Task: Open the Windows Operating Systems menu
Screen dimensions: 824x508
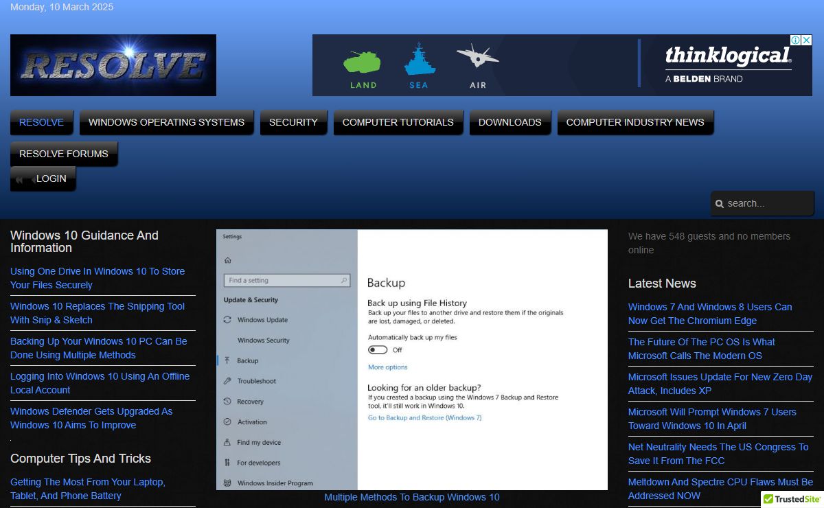Action: tap(166, 122)
